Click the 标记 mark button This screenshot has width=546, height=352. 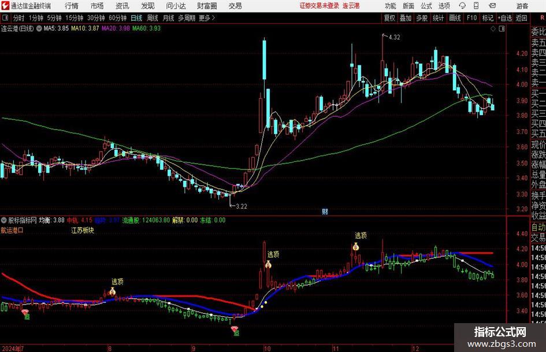point(488,18)
